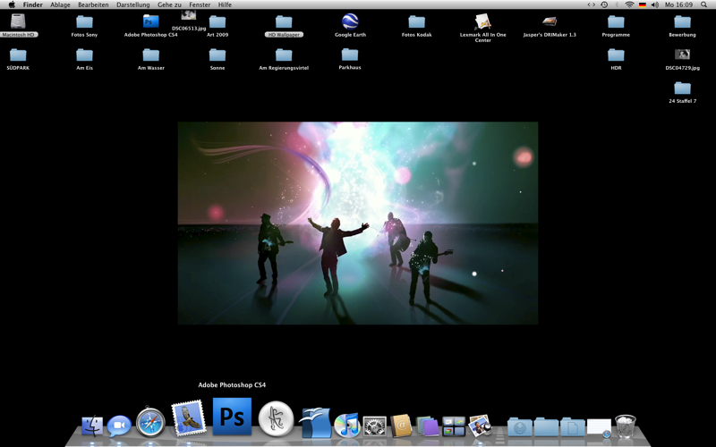Open the Gehe zu menu
The image size is (716, 447).
tap(169, 4)
